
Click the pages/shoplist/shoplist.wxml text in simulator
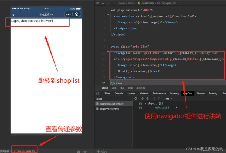pos(32,21)
